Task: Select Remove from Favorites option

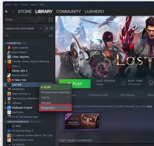Action: click(55, 92)
